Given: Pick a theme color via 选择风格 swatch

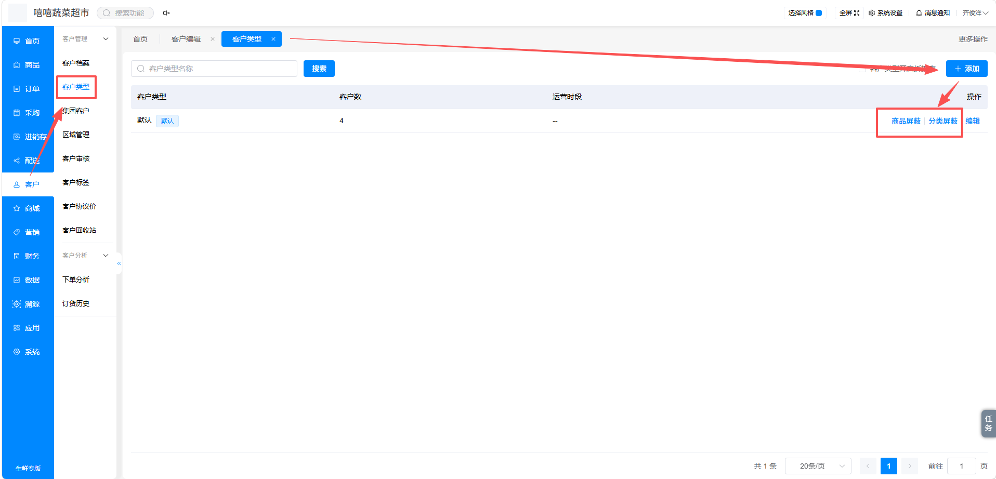Looking at the screenshot, I should point(819,13).
